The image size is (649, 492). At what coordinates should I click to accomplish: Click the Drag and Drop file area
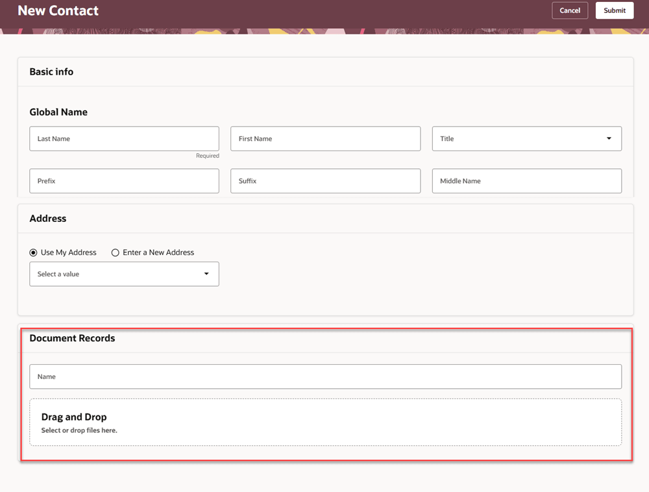pyautogui.click(x=325, y=422)
